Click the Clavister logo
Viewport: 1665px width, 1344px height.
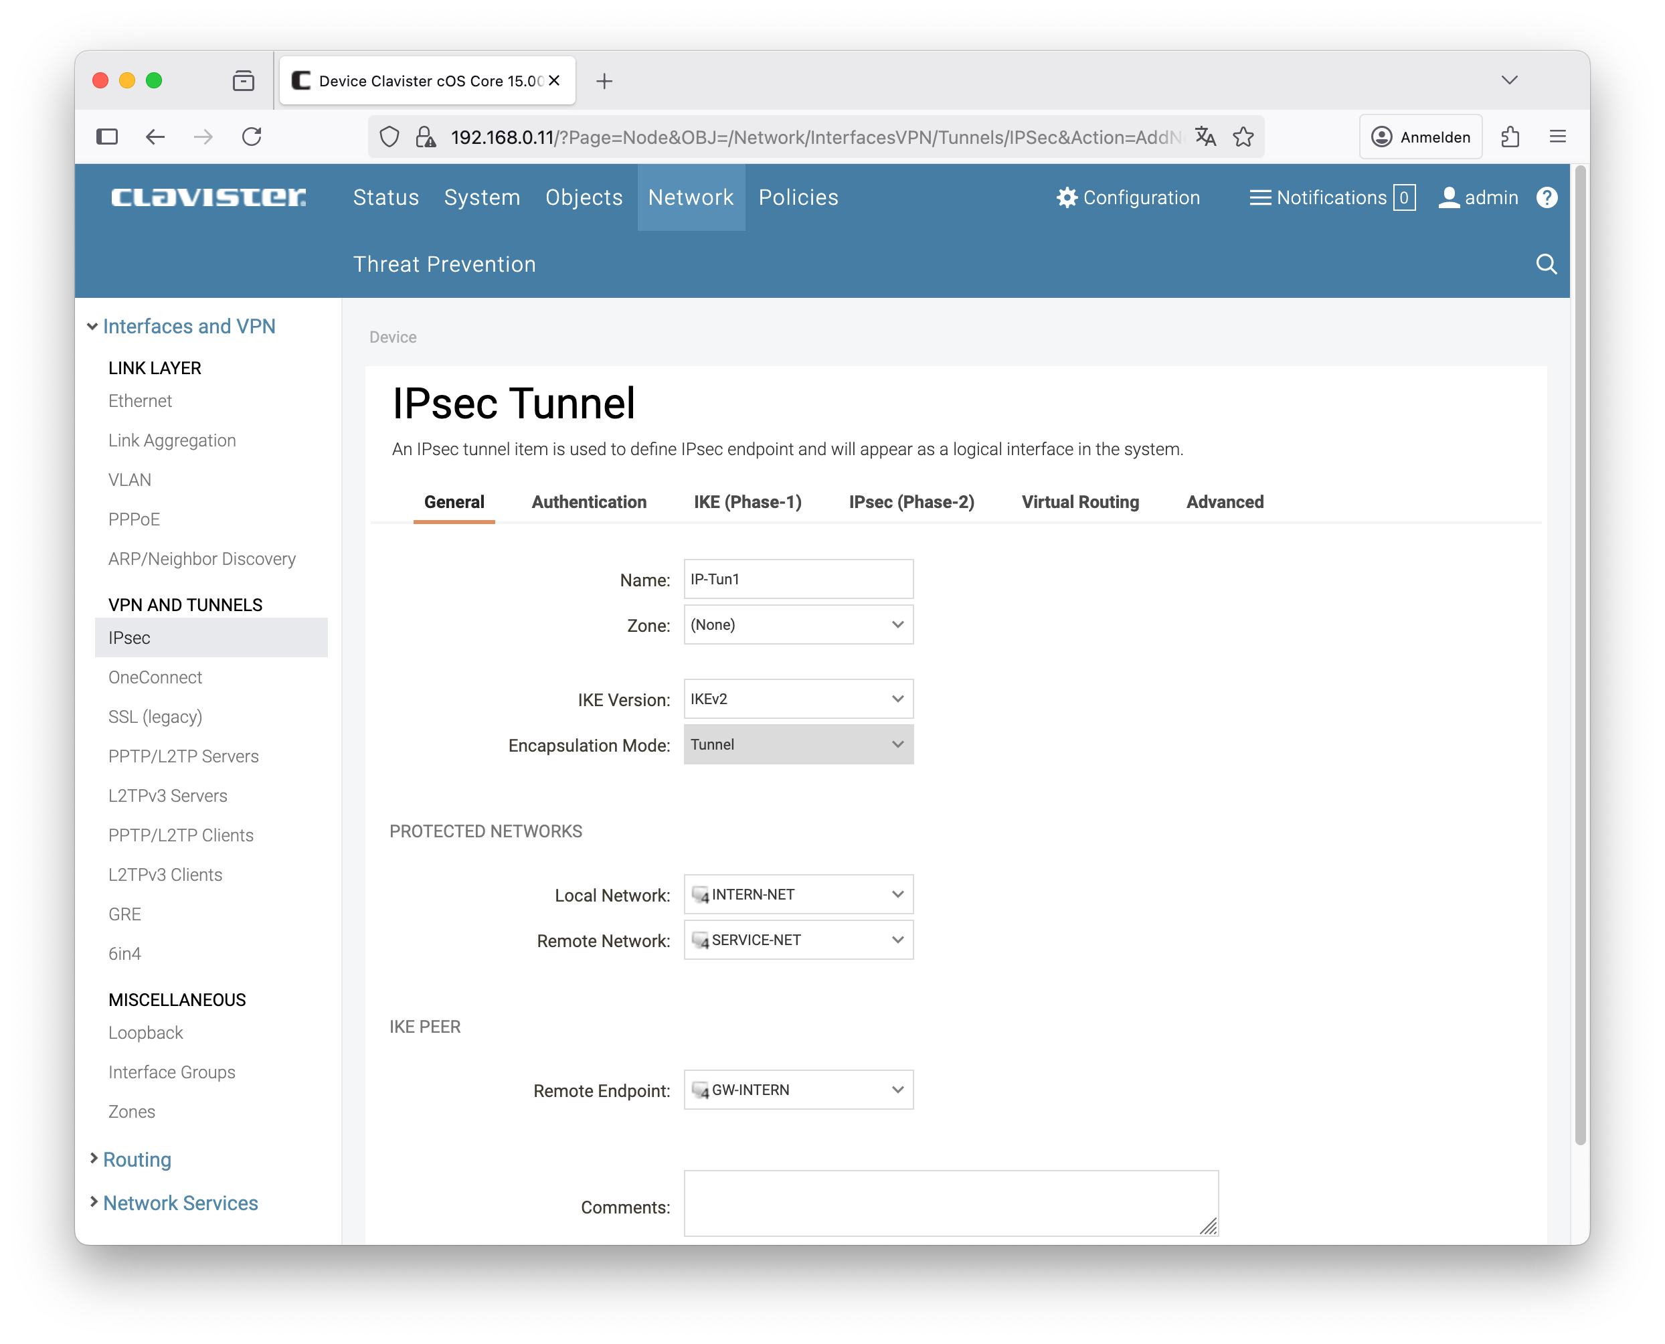click(208, 197)
